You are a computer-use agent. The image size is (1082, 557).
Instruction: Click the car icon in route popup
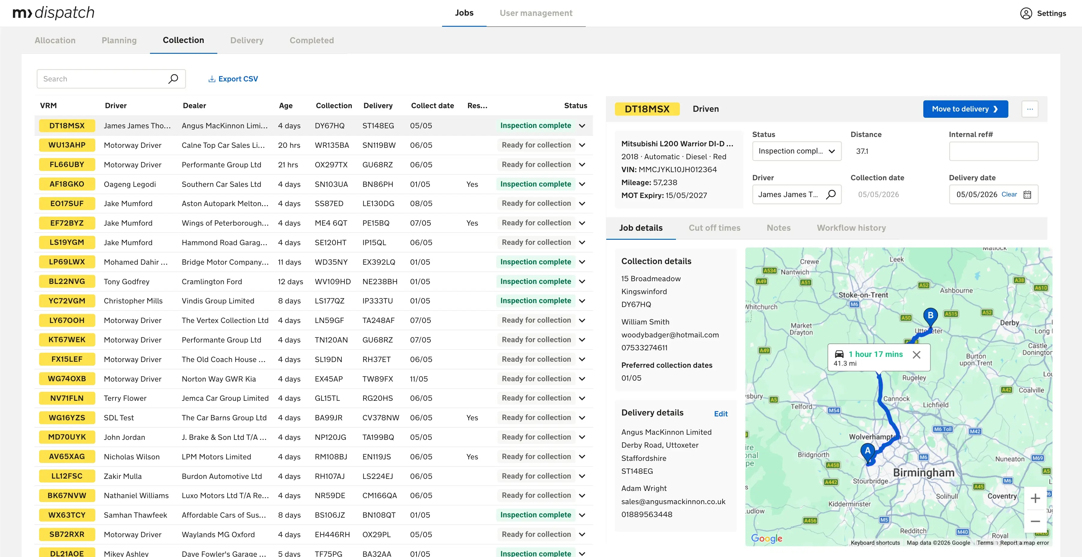coord(839,354)
